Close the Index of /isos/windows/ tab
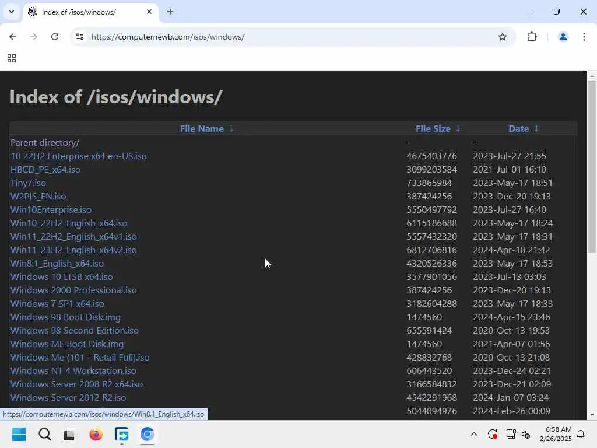 [149, 12]
